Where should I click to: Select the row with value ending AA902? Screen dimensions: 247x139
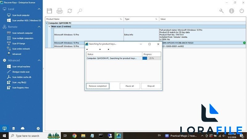tap(150, 46)
